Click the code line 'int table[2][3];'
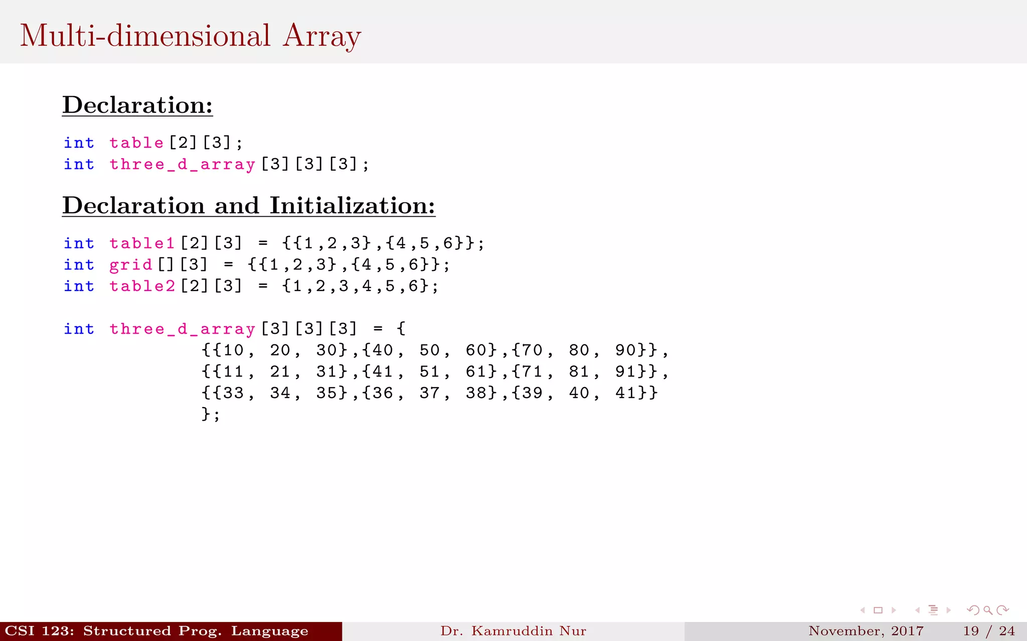Image resolution: width=1027 pixels, height=641 pixels. (153, 143)
